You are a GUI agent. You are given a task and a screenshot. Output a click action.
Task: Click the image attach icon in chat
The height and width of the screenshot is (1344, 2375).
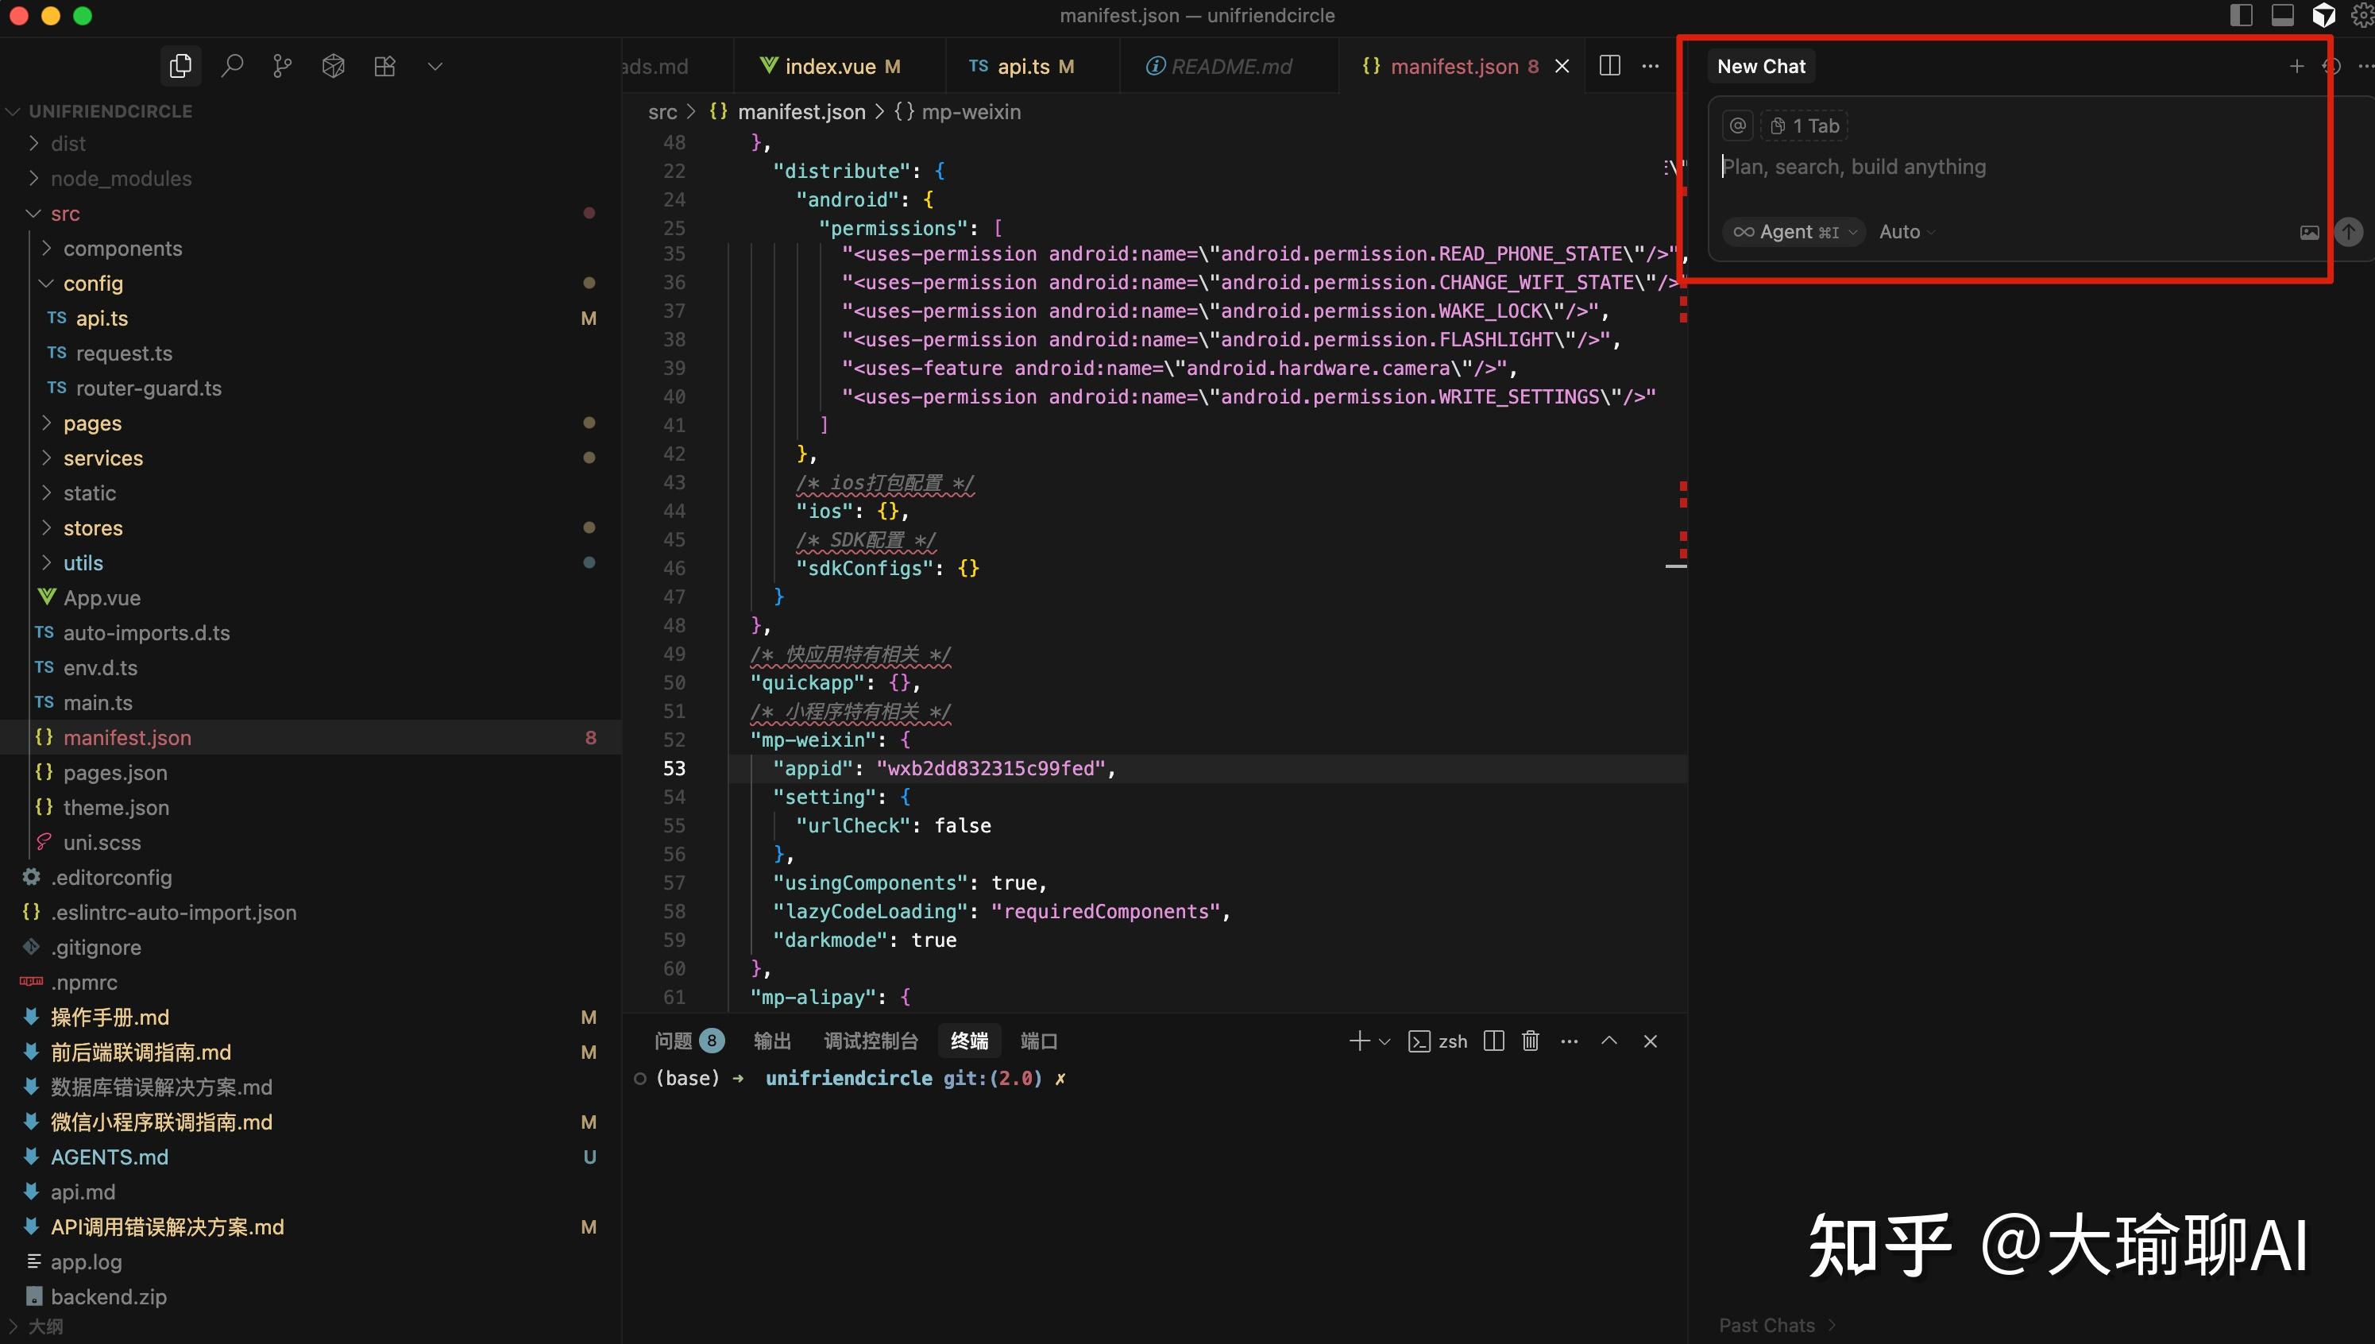2309,233
